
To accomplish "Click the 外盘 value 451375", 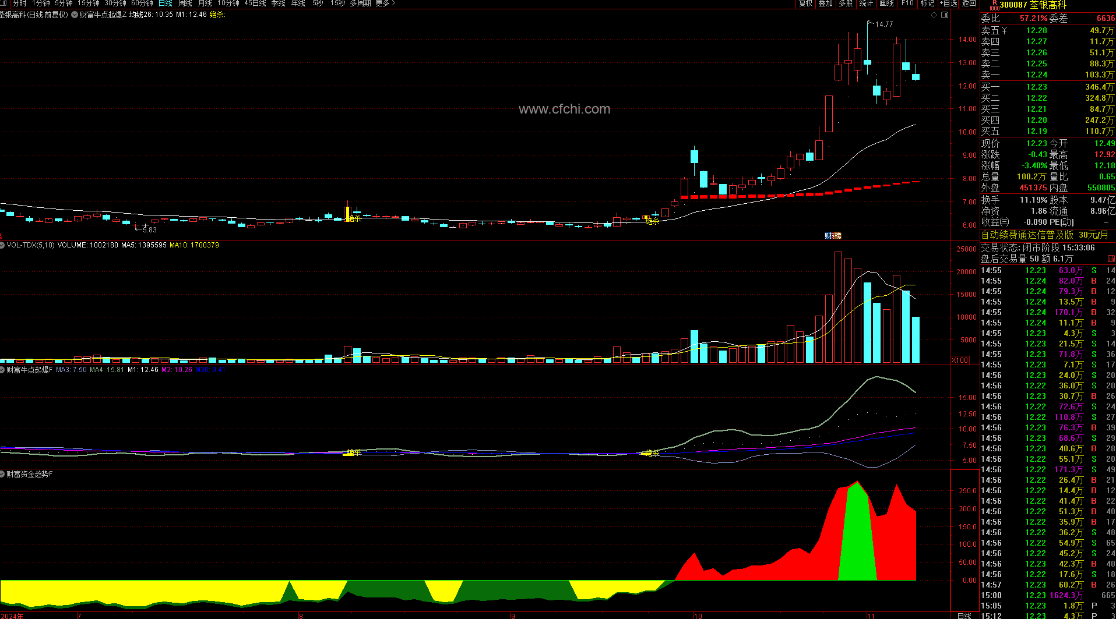I will [x=1033, y=188].
